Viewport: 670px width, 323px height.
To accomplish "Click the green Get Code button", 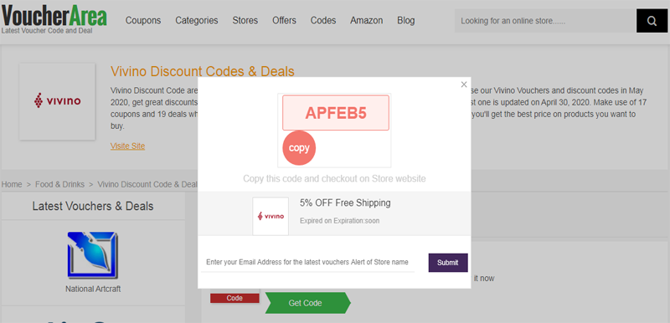I will point(307,303).
